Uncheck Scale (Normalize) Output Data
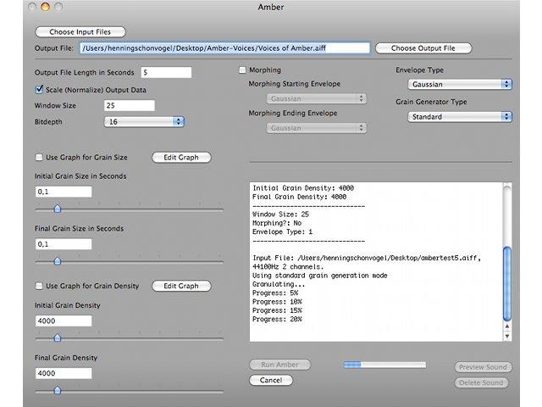Image resolution: width=542 pixels, height=407 pixels. click(x=39, y=89)
